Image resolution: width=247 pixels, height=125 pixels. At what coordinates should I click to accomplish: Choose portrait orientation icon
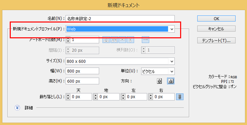click(159, 81)
